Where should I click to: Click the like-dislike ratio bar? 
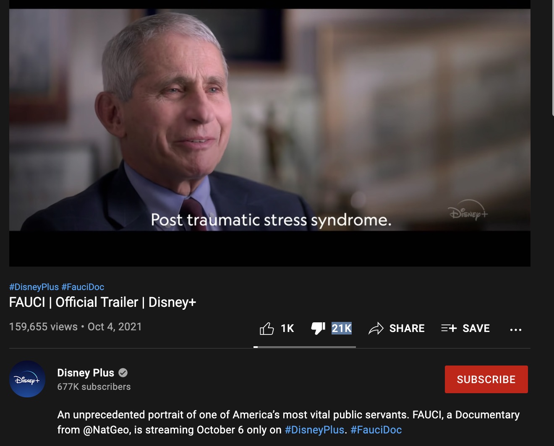click(305, 347)
